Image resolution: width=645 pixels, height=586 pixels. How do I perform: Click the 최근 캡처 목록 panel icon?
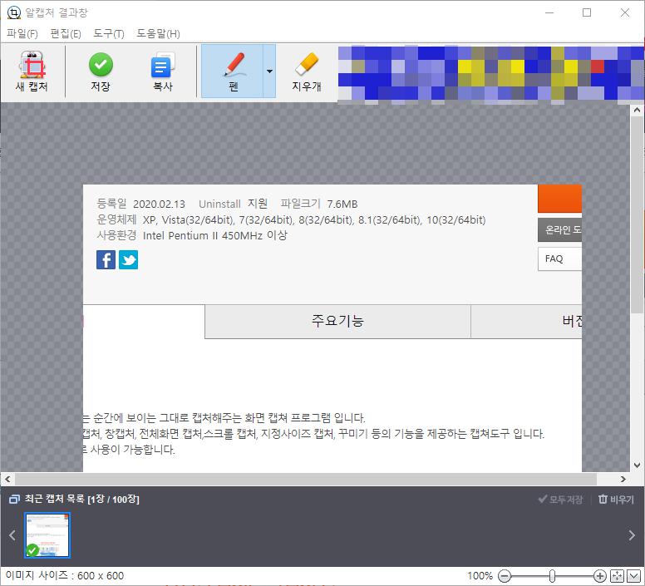pyautogui.click(x=14, y=500)
